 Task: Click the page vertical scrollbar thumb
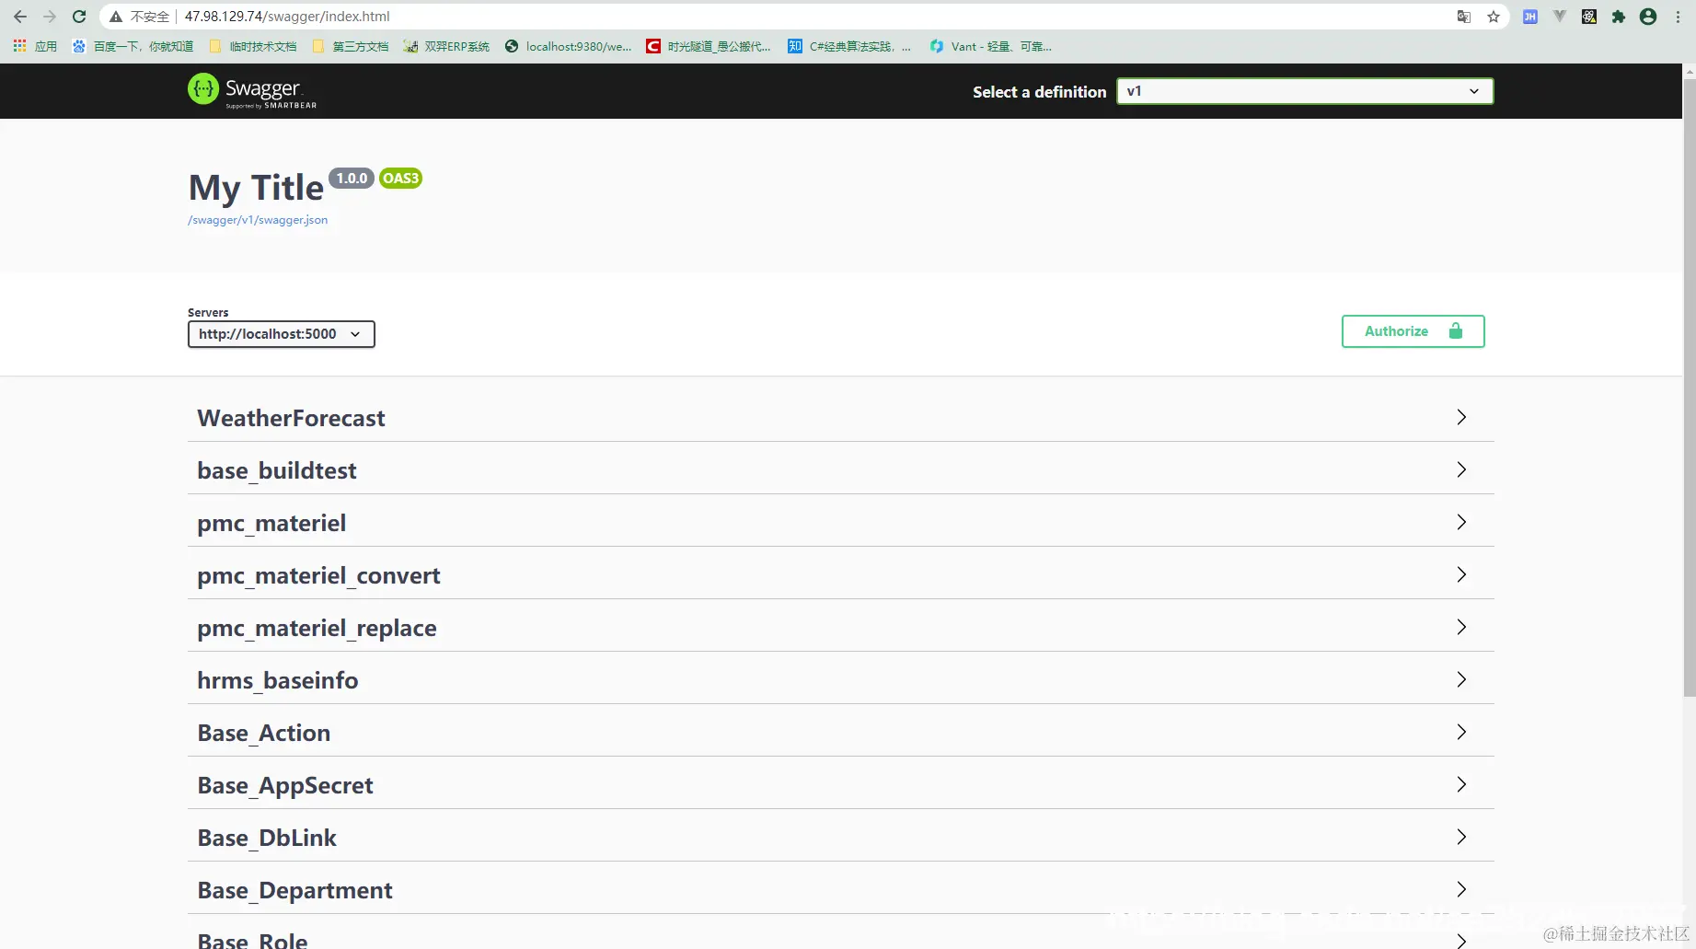coord(1689,387)
